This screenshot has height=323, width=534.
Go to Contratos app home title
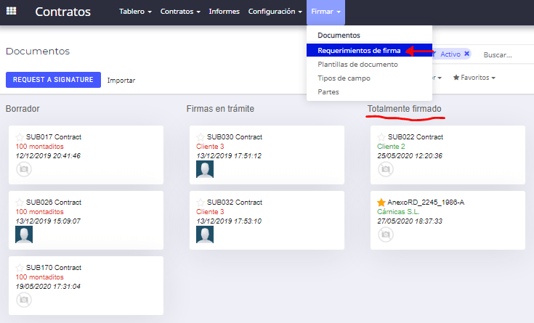click(x=63, y=12)
